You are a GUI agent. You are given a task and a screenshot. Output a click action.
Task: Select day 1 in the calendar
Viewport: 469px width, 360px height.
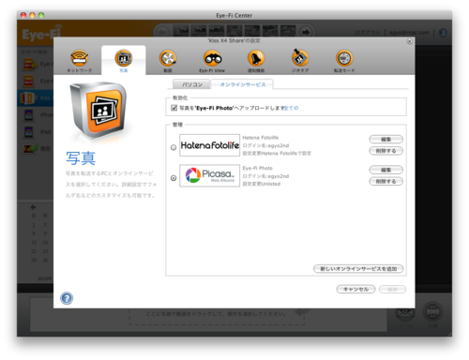tap(34, 225)
